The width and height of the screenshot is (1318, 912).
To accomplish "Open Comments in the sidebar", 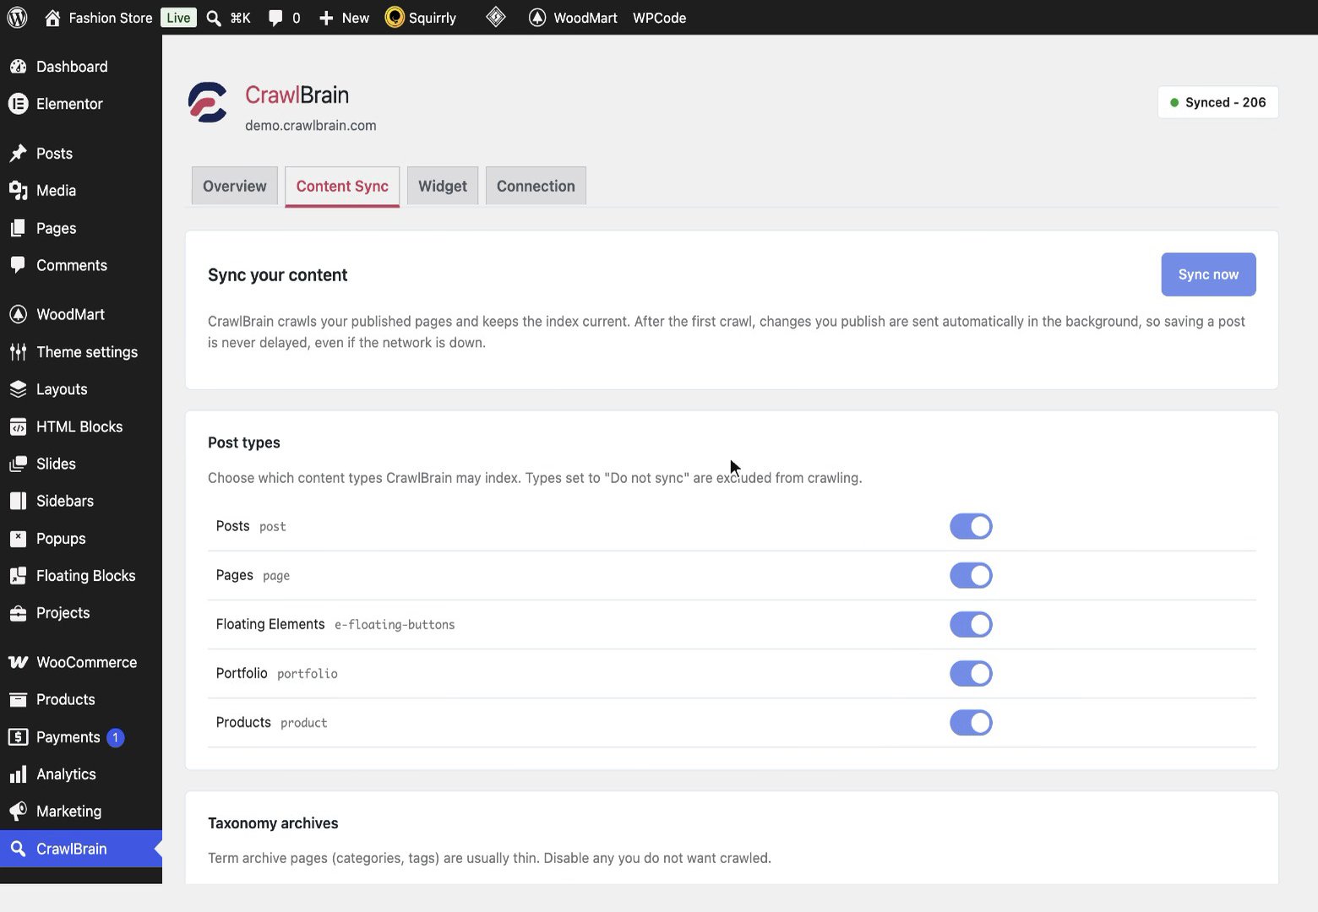I will pyautogui.click(x=81, y=266).
